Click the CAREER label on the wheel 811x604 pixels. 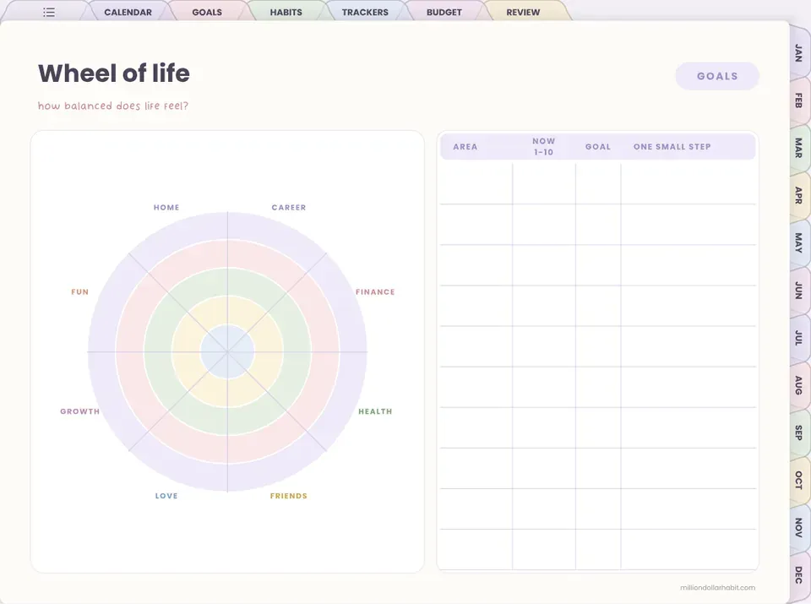(x=289, y=207)
